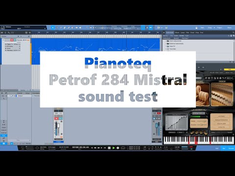Click the Show button in the top bar
This screenshot has height=176, width=235.
(x=229, y=28)
